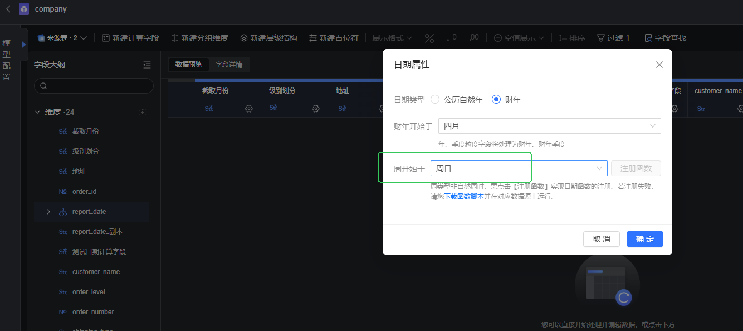Open settings gear for 截取月份 column
This screenshot has height=331, width=743.
point(249,109)
